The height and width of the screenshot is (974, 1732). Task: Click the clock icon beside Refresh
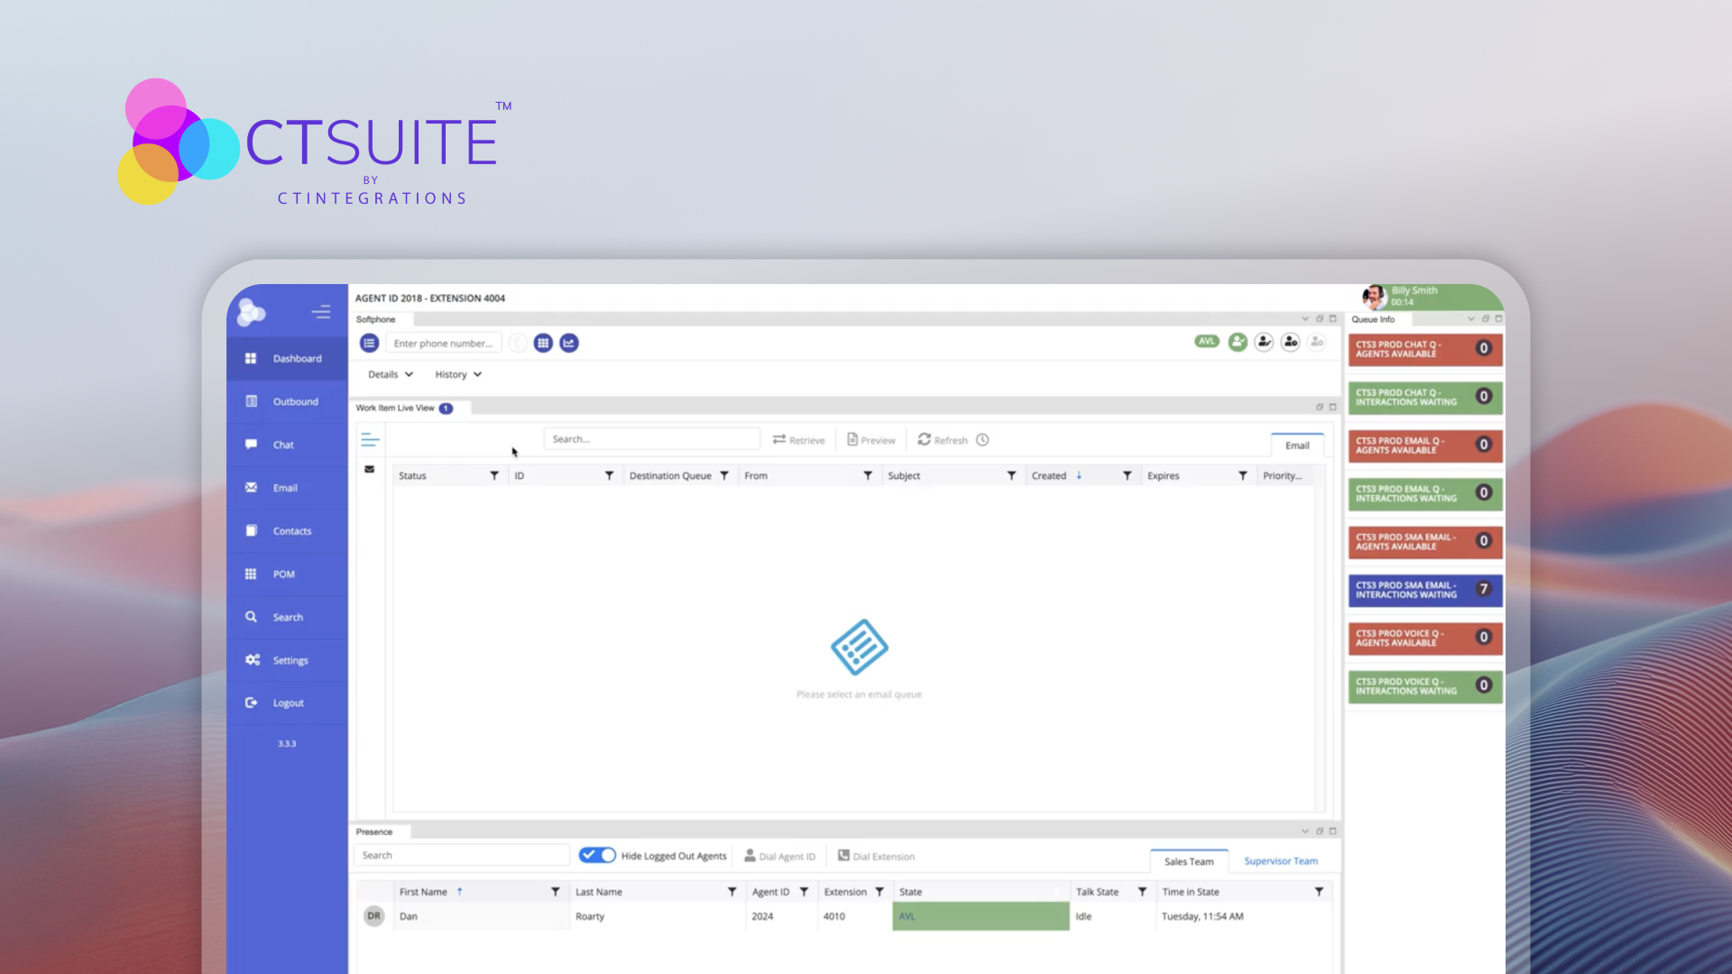click(982, 440)
